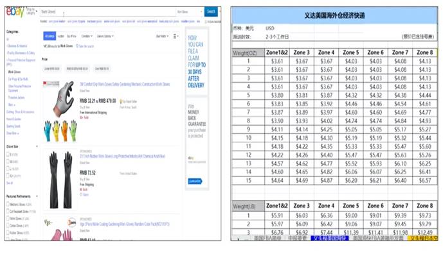Click the Sporting Goods category link
The image size is (443, 259).
tap(14, 126)
